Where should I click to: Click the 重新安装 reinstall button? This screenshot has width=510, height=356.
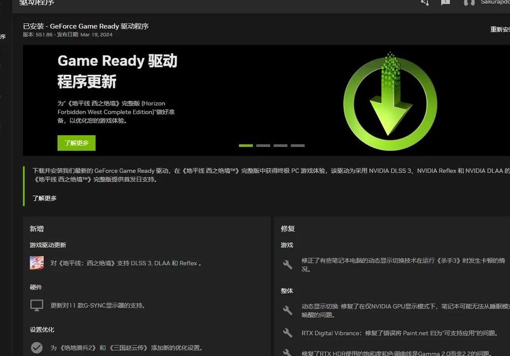click(500, 29)
